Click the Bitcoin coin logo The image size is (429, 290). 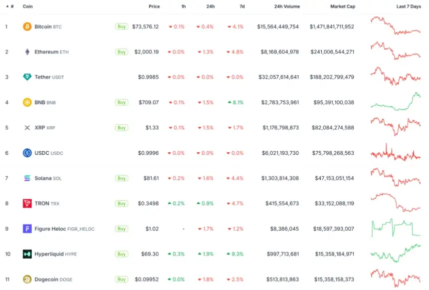(27, 26)
